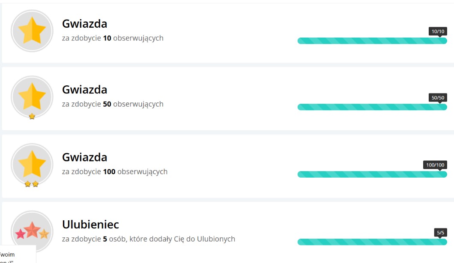Click the text "za zdobycie 50 obserwujących"
The width and height of the screenshot is (454, 263).
pyautogui.click(x=113, y=104)
